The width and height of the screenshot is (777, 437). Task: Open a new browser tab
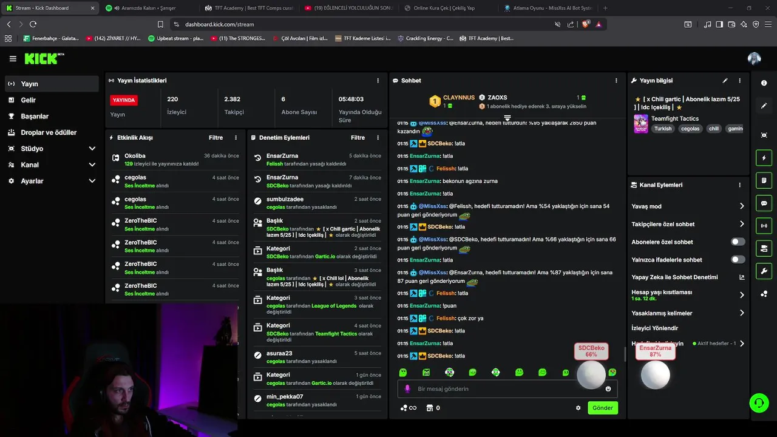pos(605,8)
